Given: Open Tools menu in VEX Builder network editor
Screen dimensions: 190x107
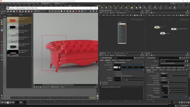Looking at the screenshot, I should point(118,15).
